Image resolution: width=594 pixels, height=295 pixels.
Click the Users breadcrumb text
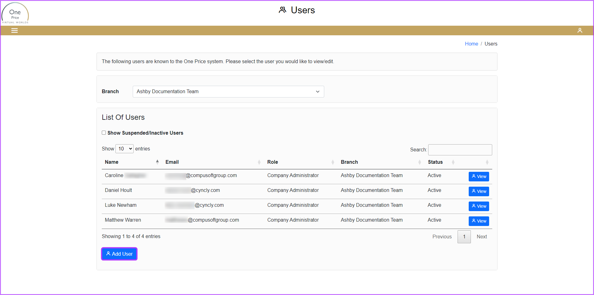pos(491,44)
